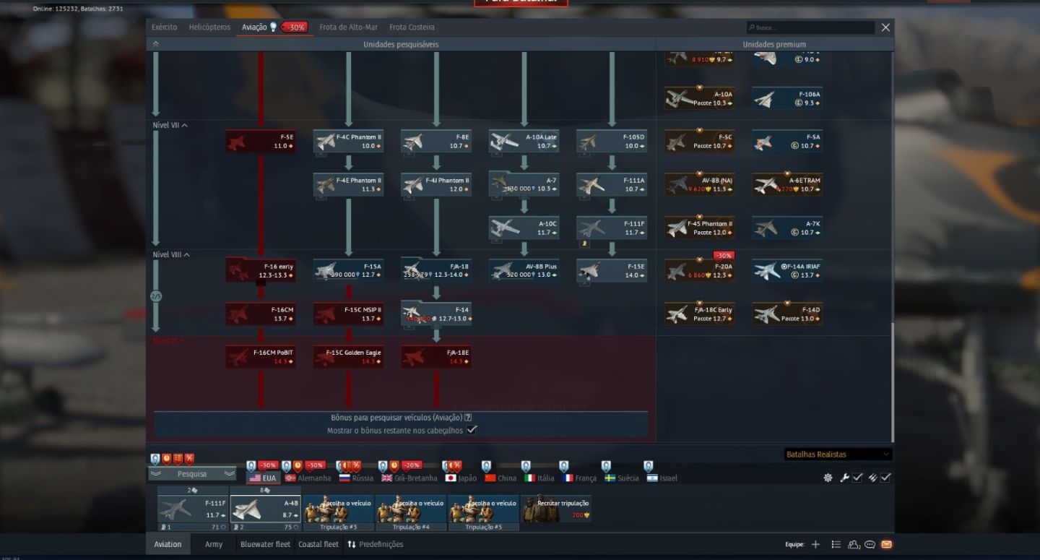
Task: Select the F-4C Phantom II aircraft
Action: 348,142
